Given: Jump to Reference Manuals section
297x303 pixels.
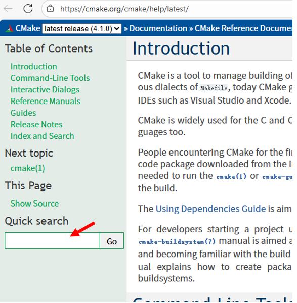Looking at the screenshot, I should tap(46, 102).
